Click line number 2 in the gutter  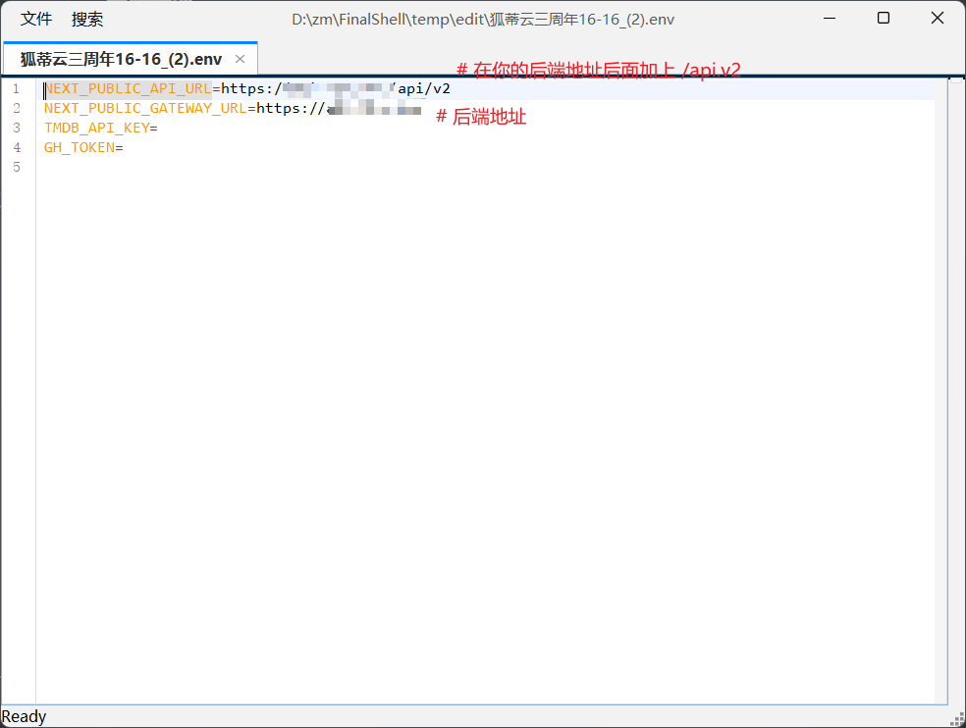(x=16, y=109)
